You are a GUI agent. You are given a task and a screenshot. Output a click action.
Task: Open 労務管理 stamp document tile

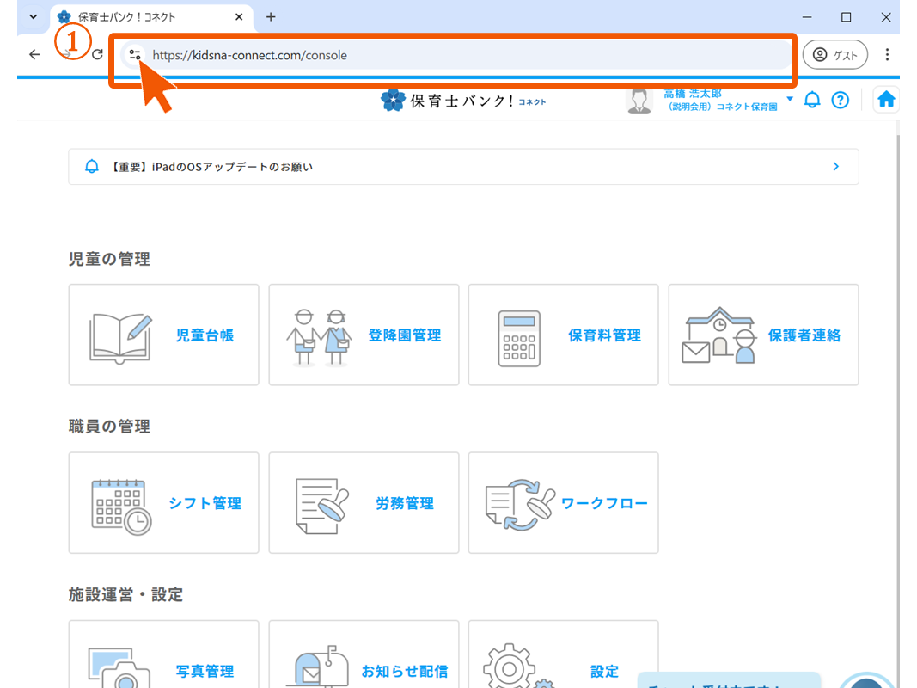pyautogui.click(x=364, y=503)
